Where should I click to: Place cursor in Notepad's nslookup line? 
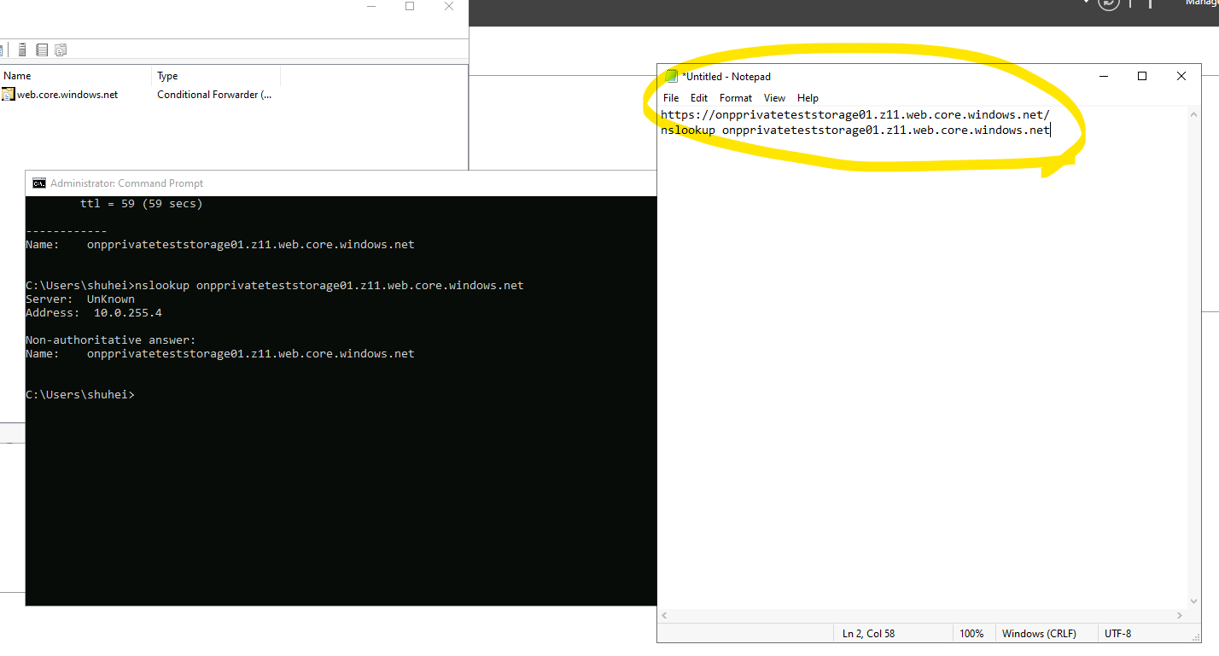[x=854, y=130]
